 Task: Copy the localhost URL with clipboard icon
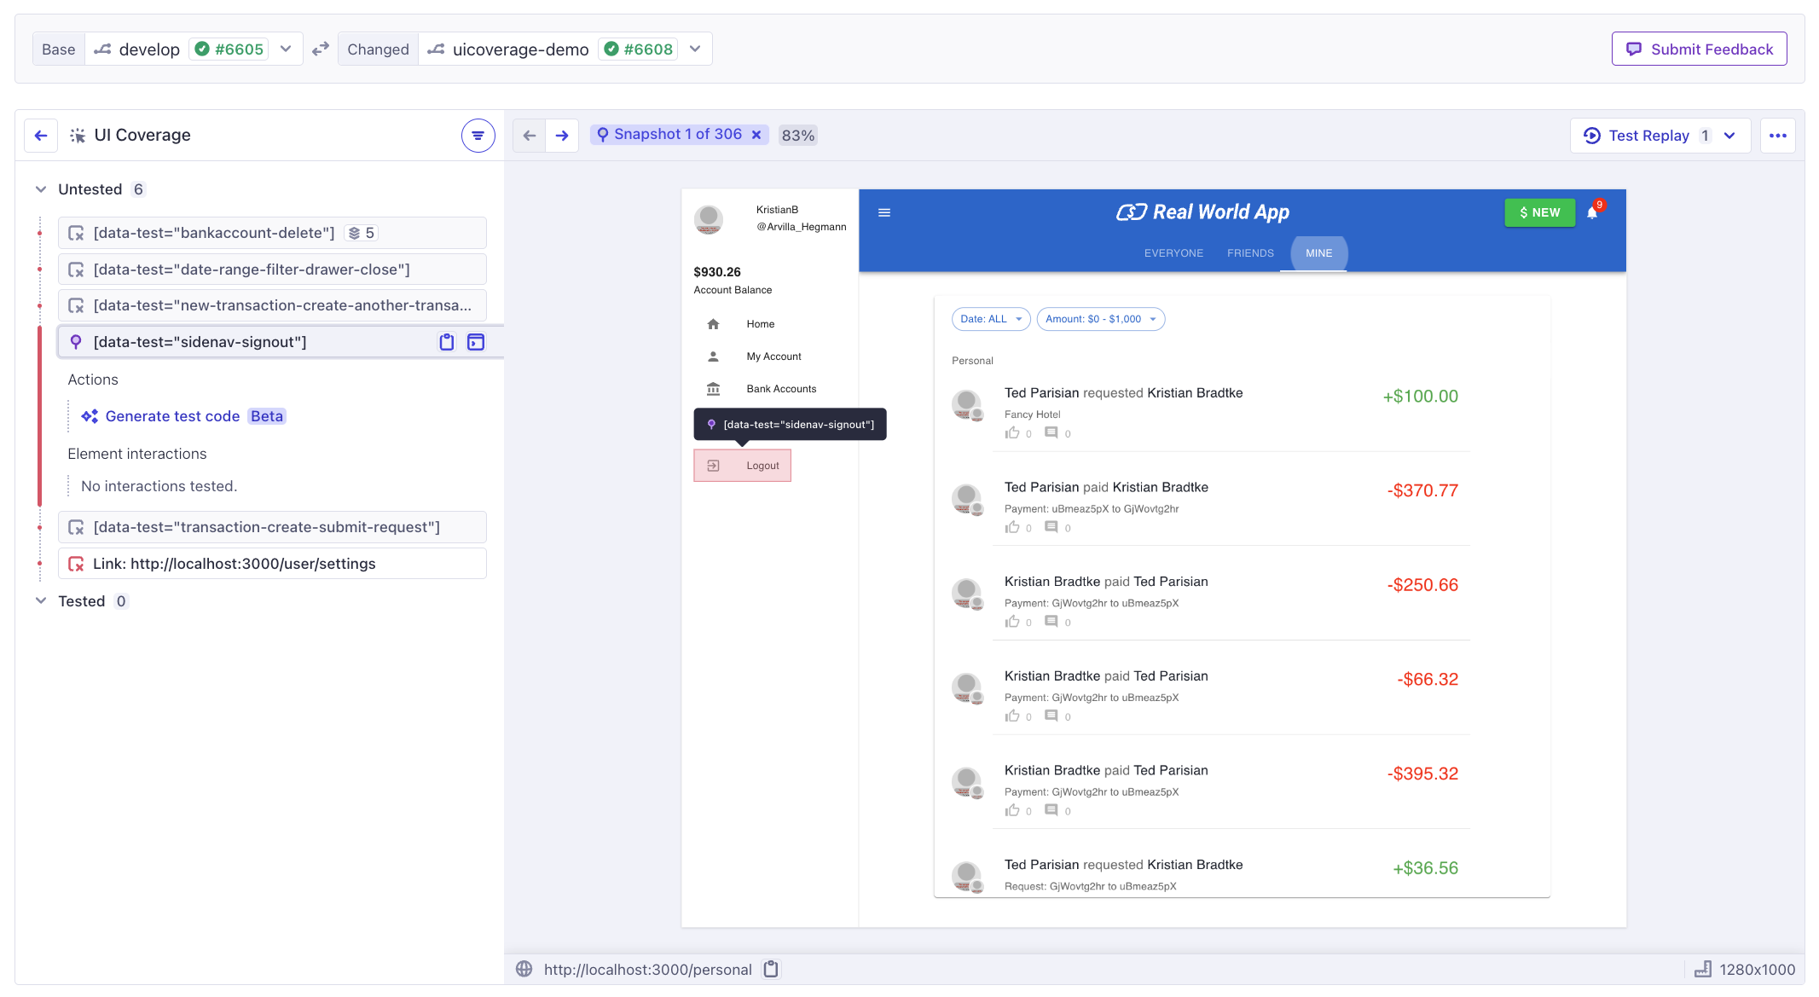coord(771,969)
